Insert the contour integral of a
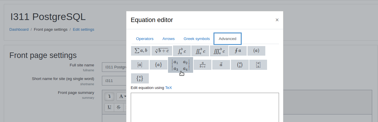 click(238, 51)
